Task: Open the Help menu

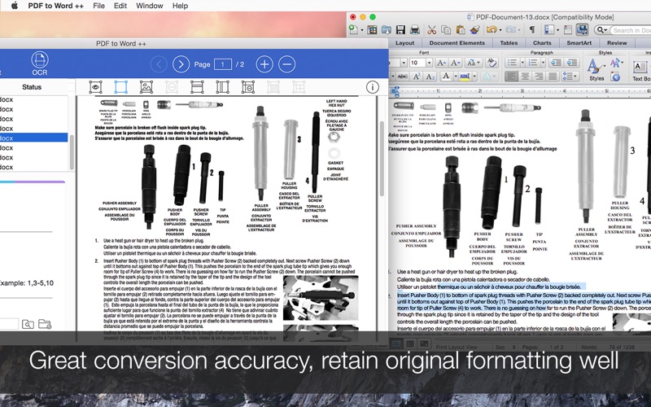Action: (x=180, y=6)
